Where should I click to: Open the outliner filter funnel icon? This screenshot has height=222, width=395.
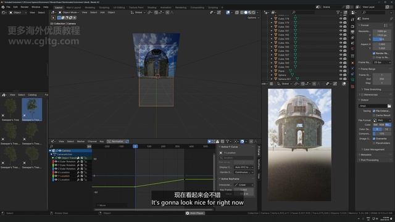point(338,12)
